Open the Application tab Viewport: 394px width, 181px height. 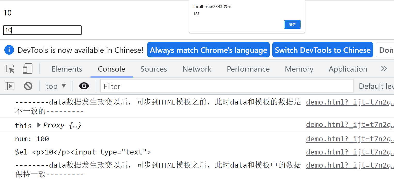348,69
